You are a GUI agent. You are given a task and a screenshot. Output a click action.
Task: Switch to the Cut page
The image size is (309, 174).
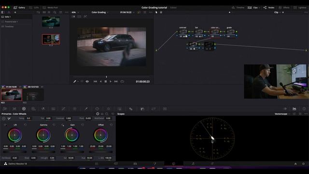click(116, 163)
